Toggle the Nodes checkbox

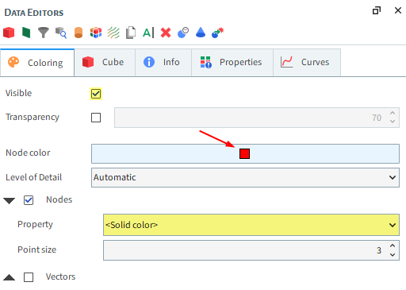tap(29, 200)
